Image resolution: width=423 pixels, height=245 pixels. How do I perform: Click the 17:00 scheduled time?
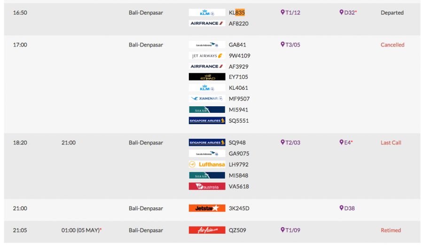point(20,45)
